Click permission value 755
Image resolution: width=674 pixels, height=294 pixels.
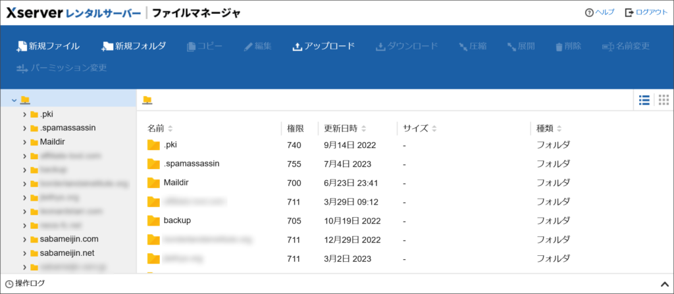(294, 164)
